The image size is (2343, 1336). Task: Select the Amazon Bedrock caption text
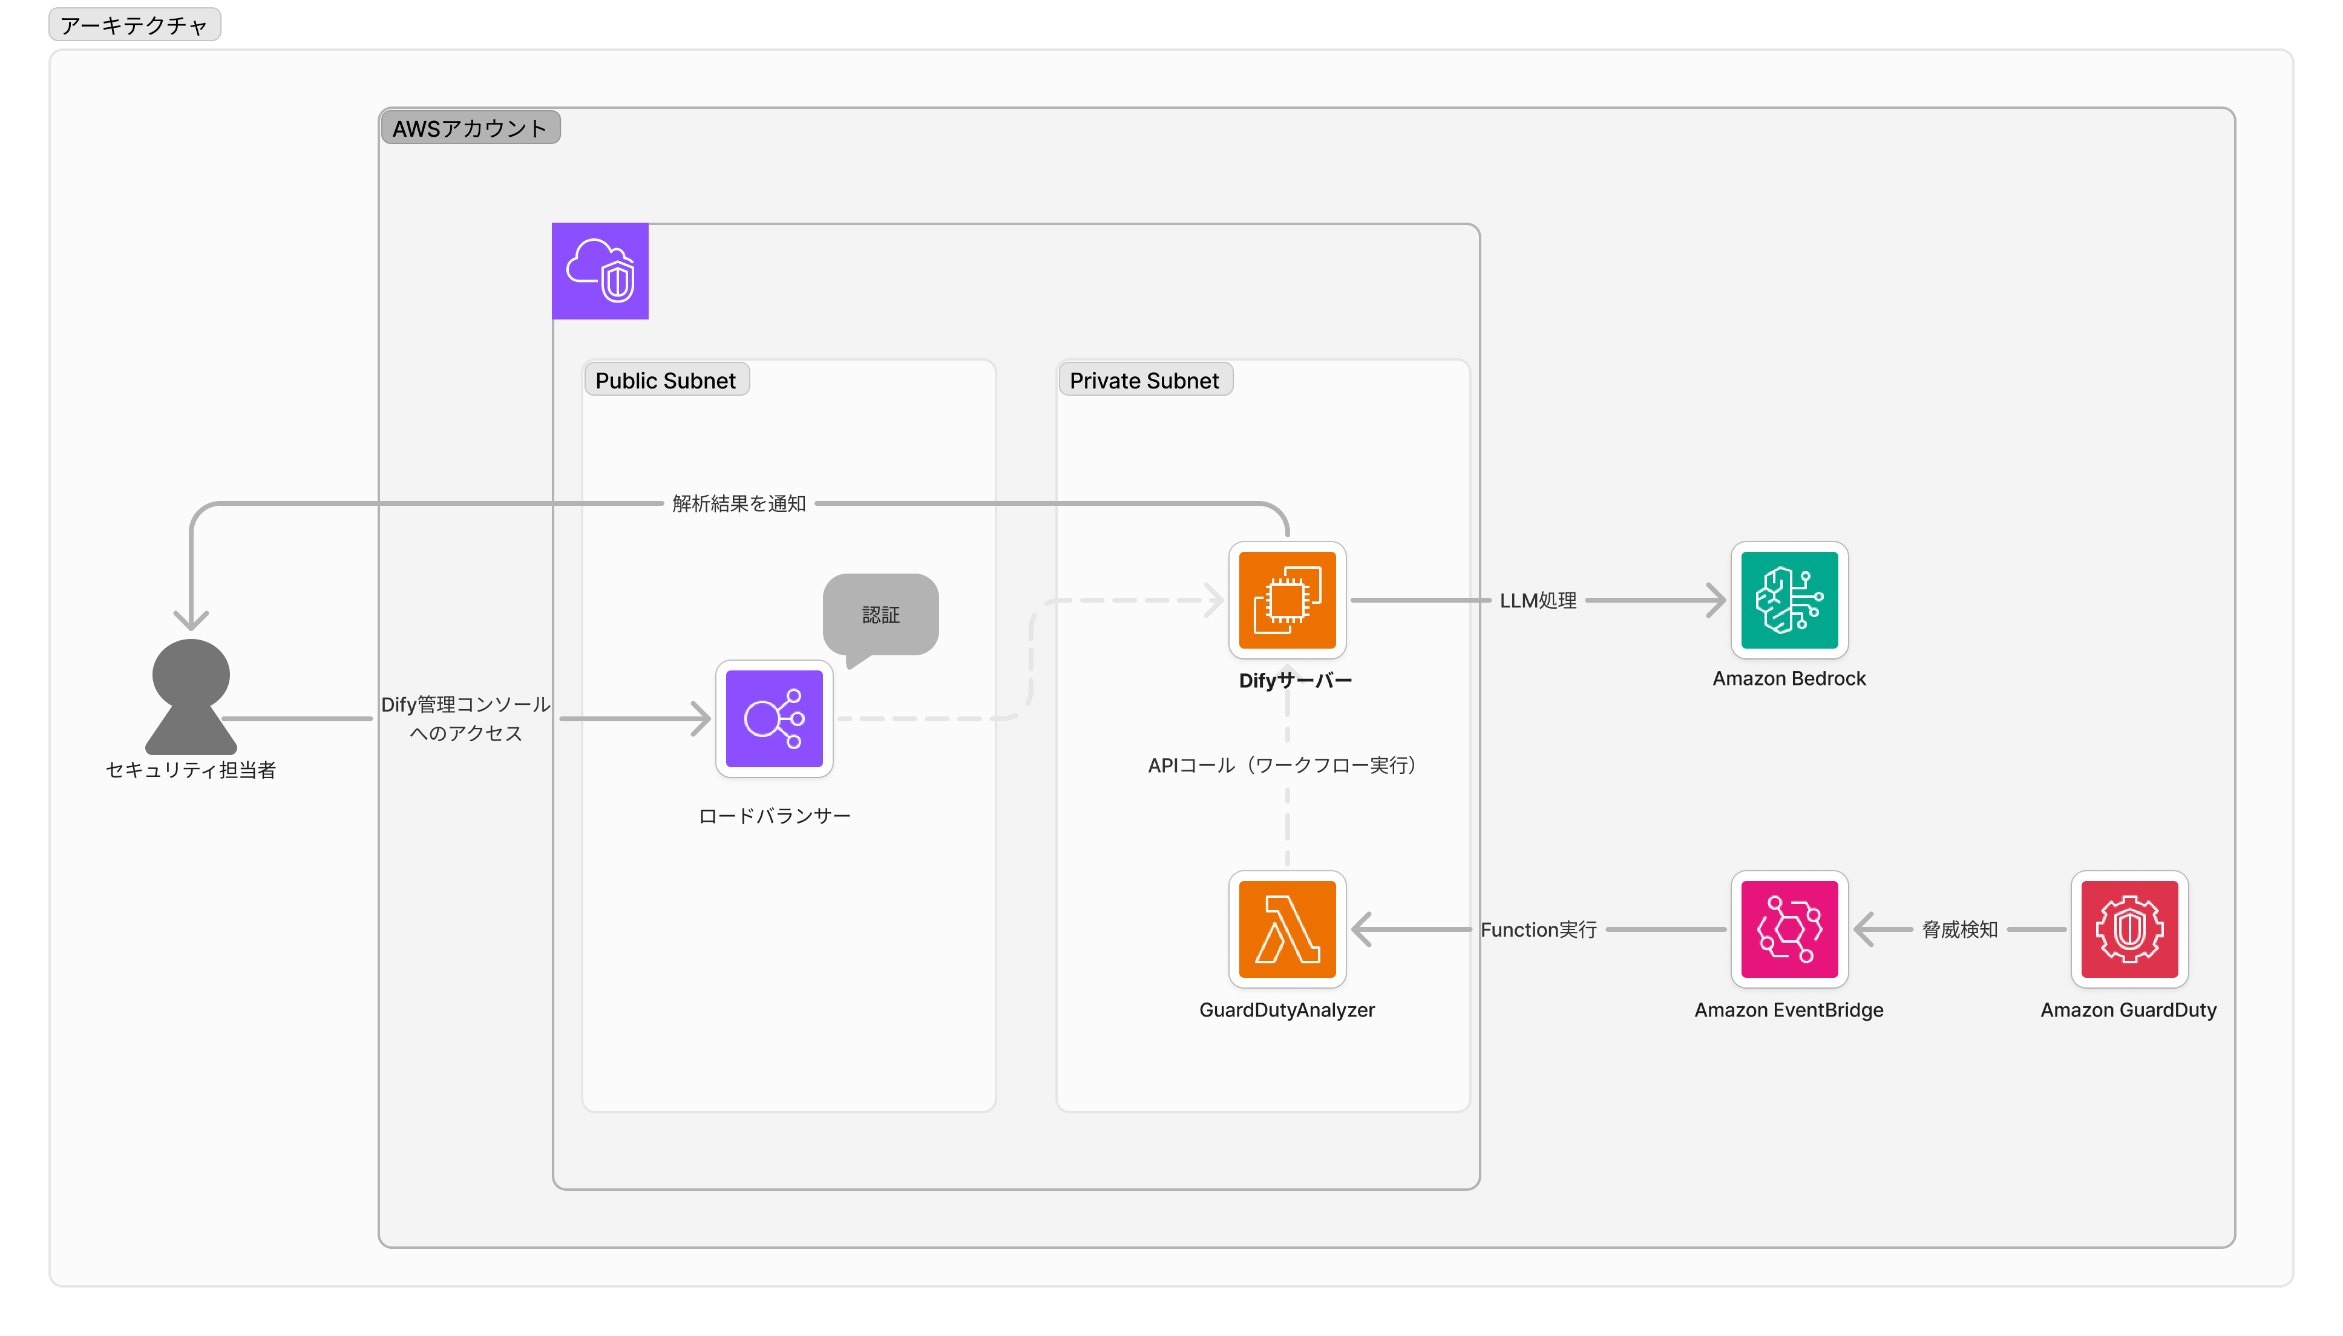coord(1789,678)
